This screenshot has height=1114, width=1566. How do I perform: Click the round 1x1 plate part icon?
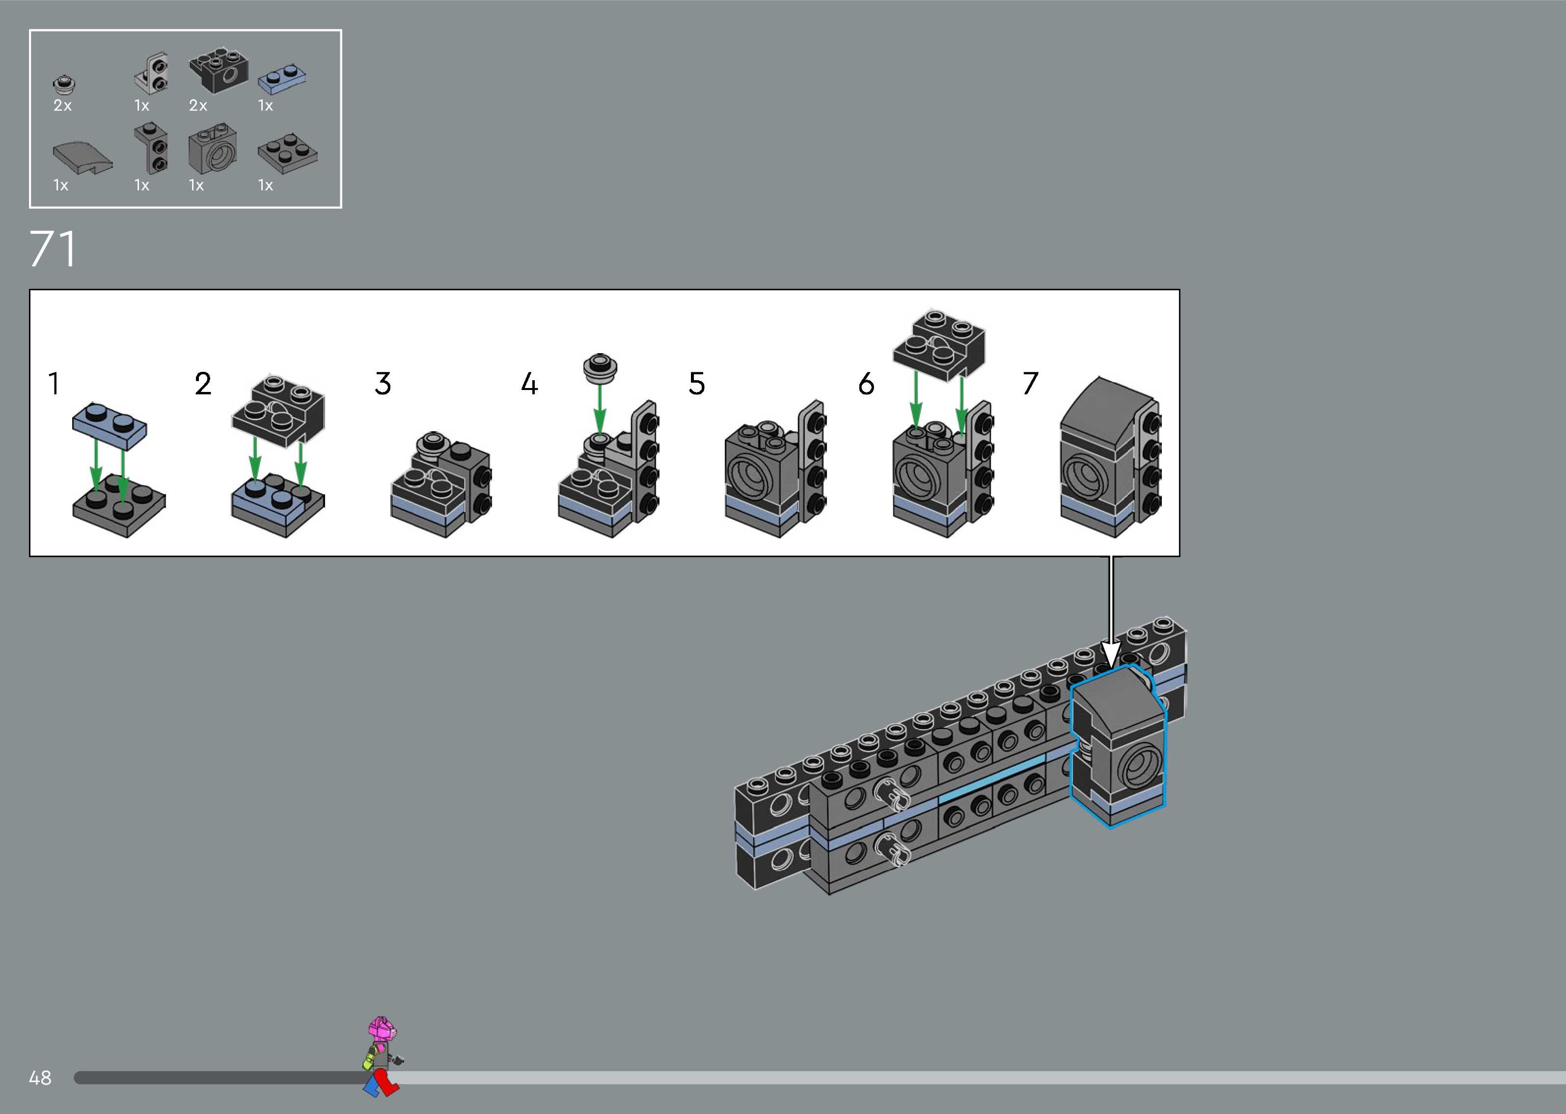pyautogui.click(x=64, y=85)
